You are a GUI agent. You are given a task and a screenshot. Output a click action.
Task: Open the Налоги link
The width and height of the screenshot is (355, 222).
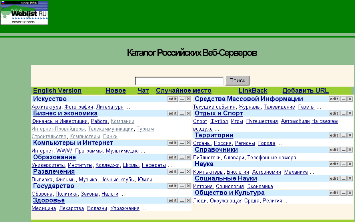point(110,194)
